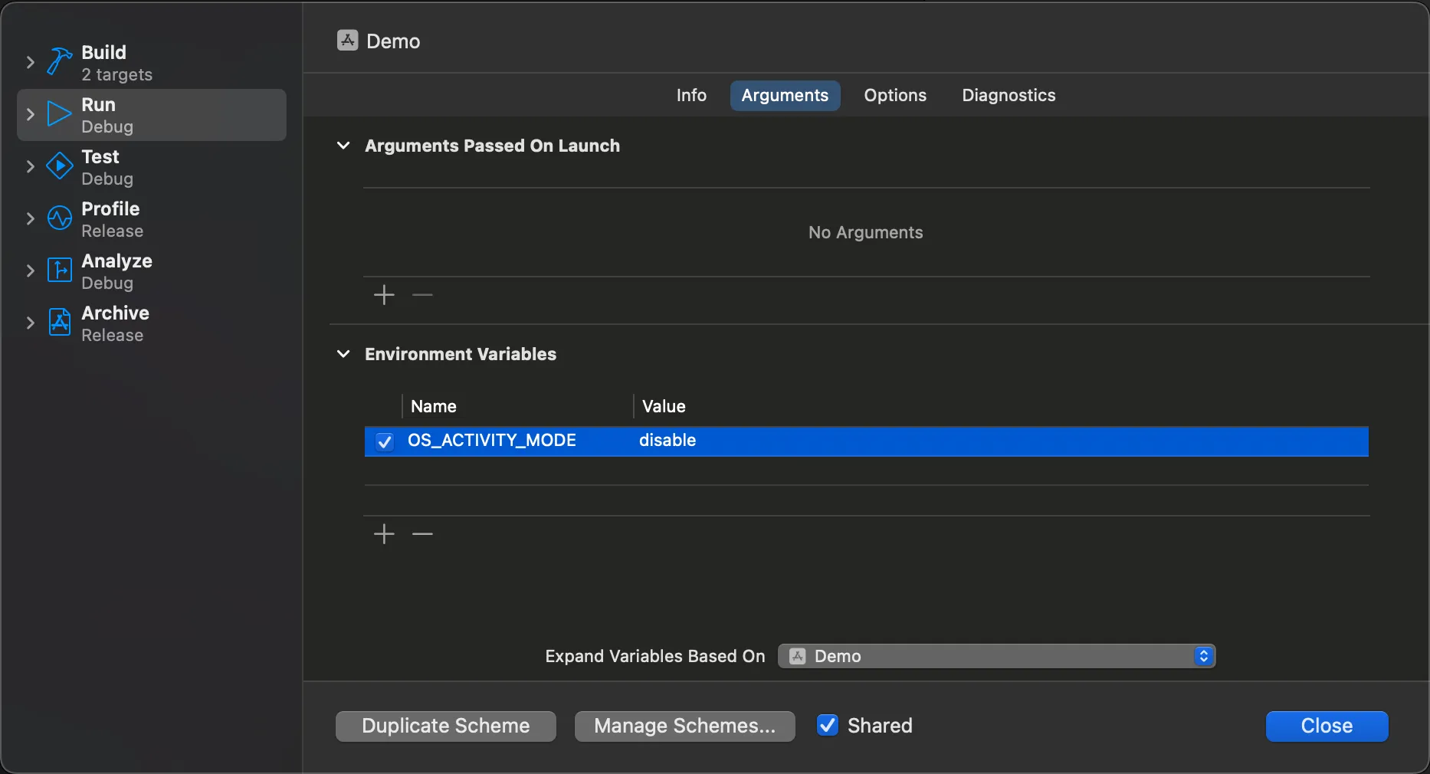The image size is (1430, 774).
Task: Collapse the Environment Variables section
Action: (343, 354)
